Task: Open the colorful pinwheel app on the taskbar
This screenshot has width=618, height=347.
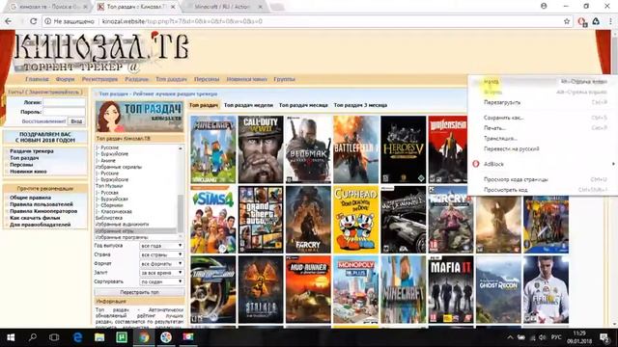Action: tap(166, 337)
